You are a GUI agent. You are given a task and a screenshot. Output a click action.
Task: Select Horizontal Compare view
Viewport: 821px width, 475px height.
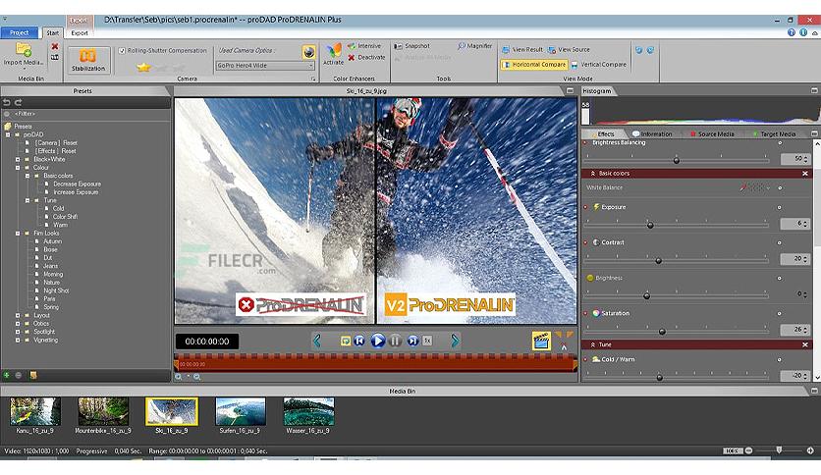pyautogui.click(x=533, y=65)
